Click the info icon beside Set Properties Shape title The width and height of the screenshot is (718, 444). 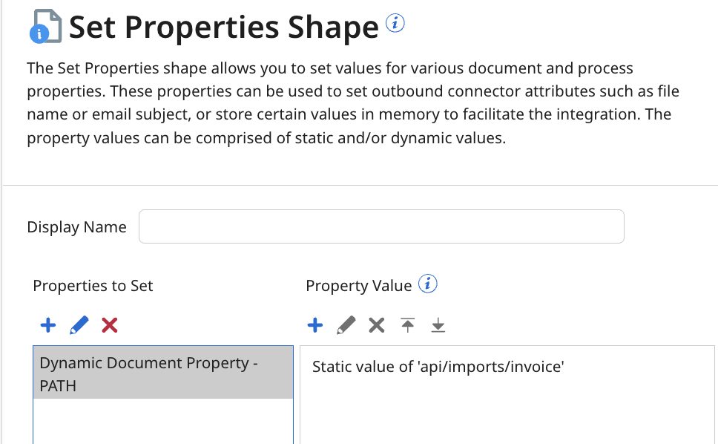pos(396,24)
